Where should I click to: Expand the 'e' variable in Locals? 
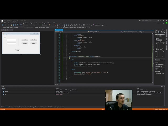click(x=2, y=93)
